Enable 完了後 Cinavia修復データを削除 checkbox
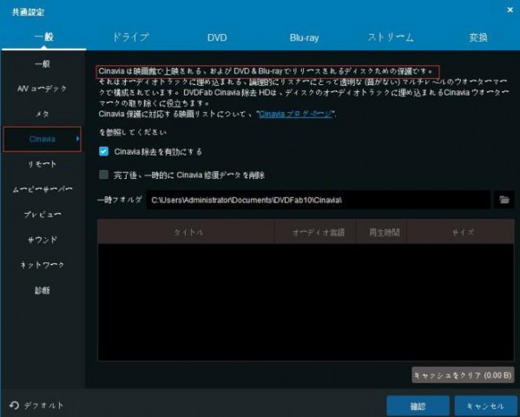Viewport: 520px width, 417px height. tap(104, 175)
